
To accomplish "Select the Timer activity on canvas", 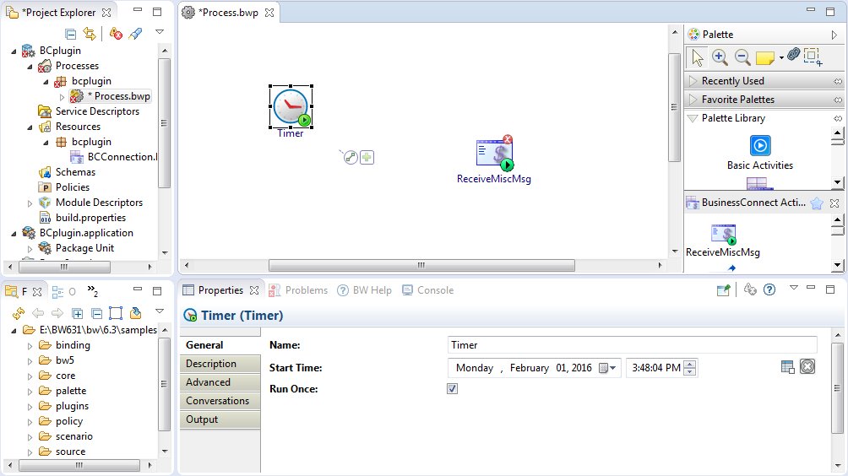I will [291, 107].
